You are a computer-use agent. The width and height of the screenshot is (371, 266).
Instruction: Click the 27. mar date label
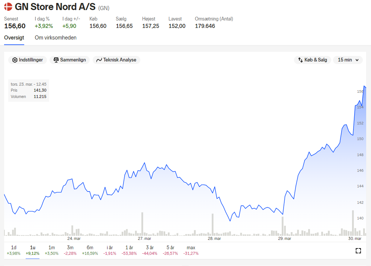[x=144, y=238]
